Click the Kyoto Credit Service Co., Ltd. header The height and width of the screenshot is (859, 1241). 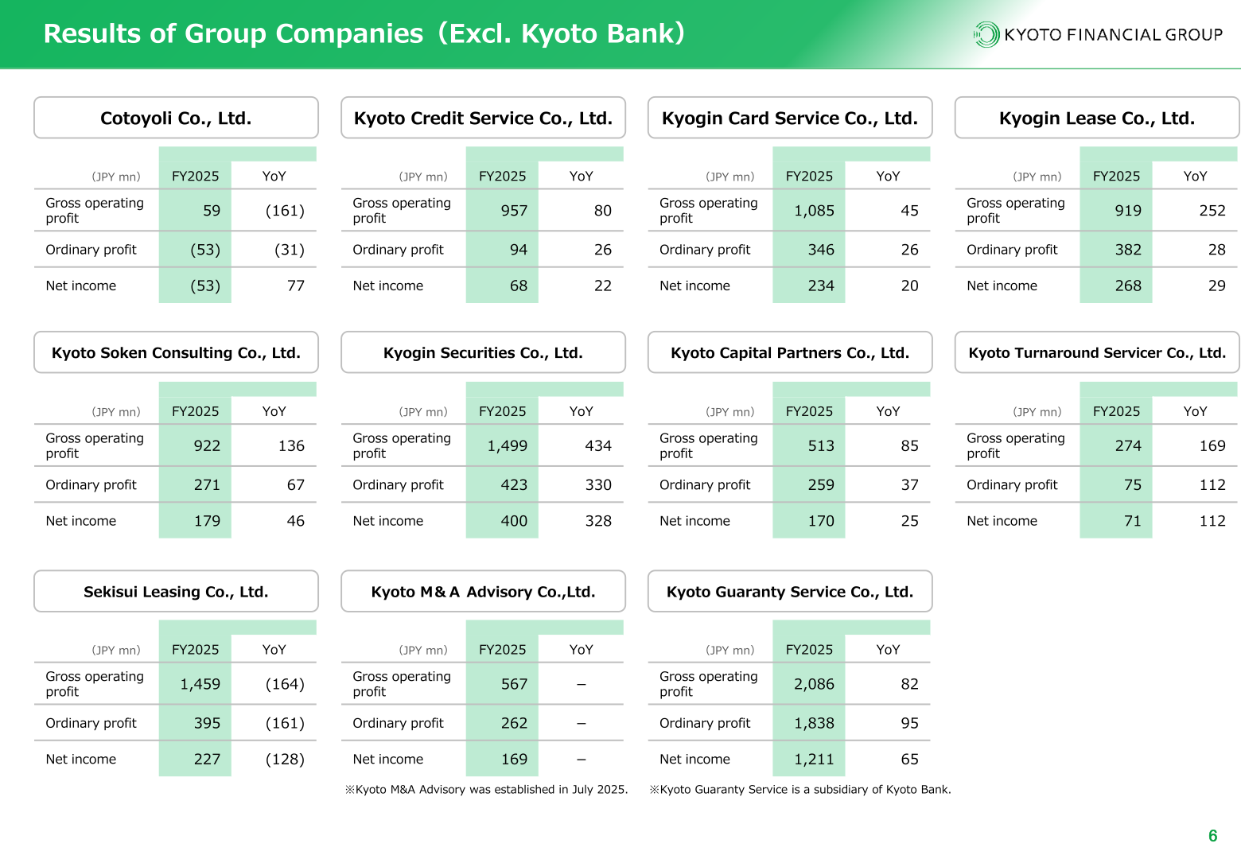(x=483, y=118)
